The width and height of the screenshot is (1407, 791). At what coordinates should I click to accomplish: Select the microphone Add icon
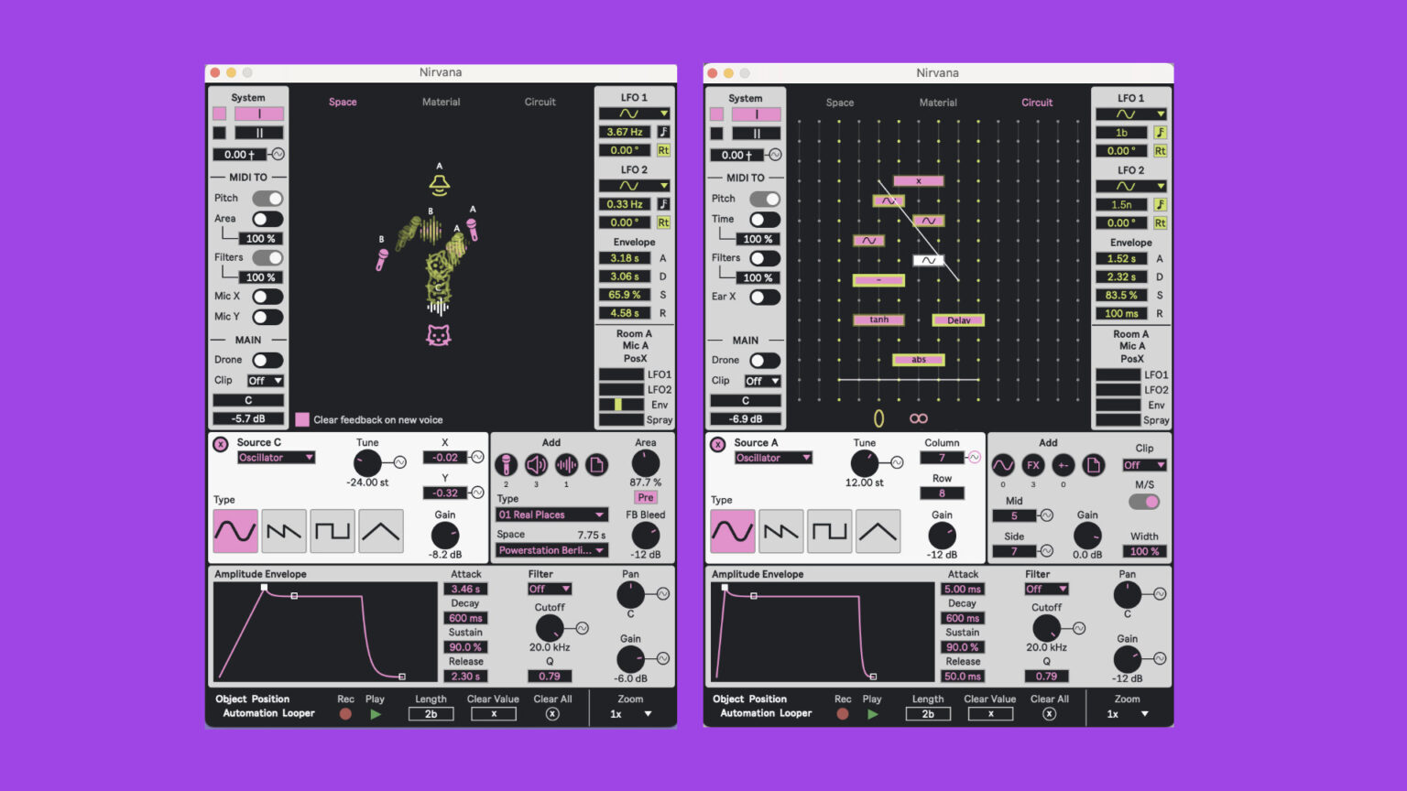[507, 465]
